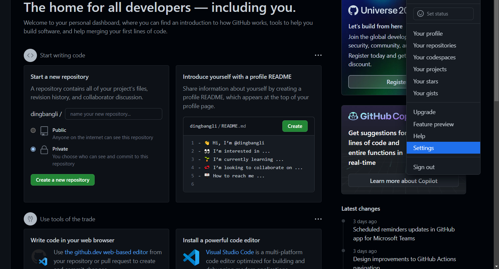Click the GitHub Copilot logo icon
The height and width of the screenshot is (269, 499).
coord(353,116)
